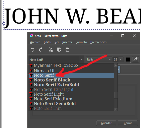Click the Redo arrow icon

[41, 50]
